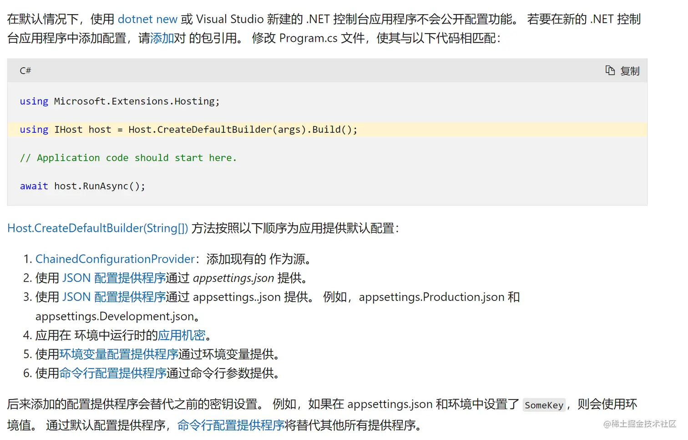The height and width of the screenshot is (440, 688).
Task: Click the Application code should start here comment
Action: pos(128,158)
